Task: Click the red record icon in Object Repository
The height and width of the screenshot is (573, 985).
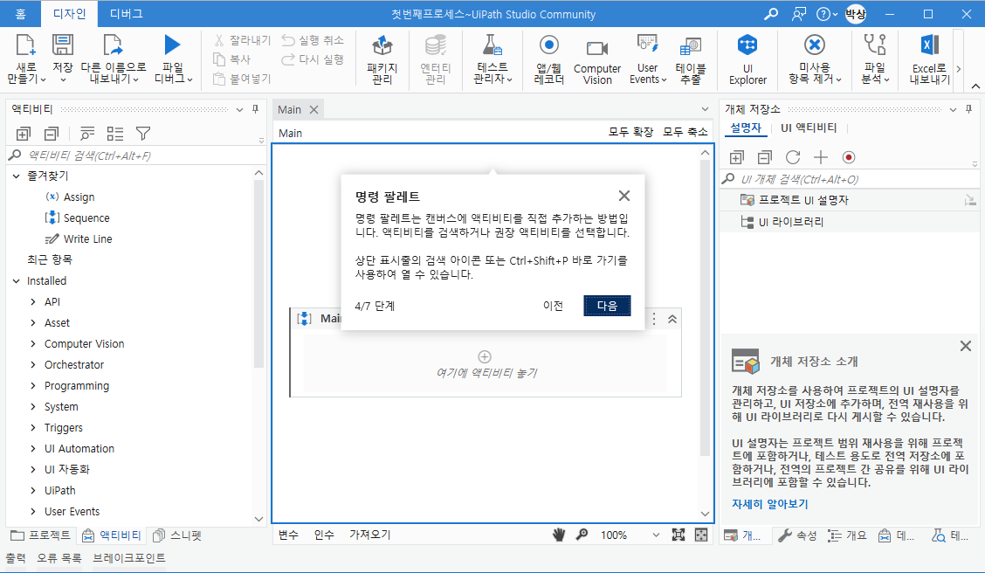Action: point(849,157)
